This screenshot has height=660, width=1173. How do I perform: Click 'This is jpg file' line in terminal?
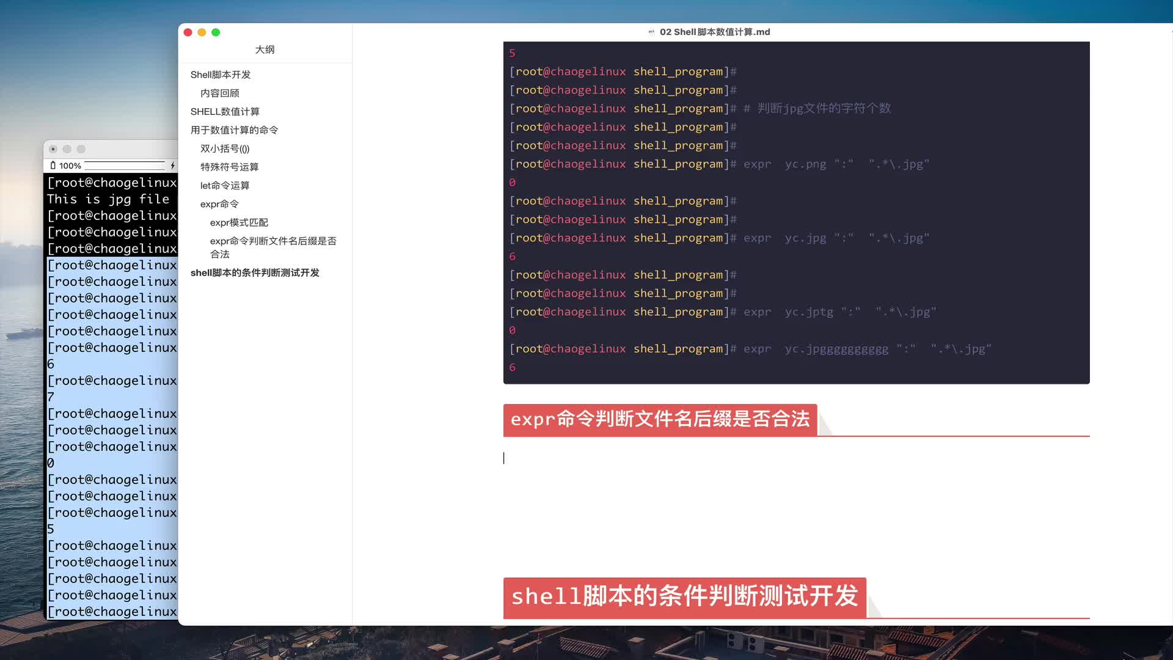(108, 199)
